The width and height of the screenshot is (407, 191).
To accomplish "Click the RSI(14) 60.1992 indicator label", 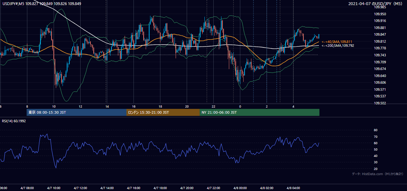I will click(x=14, y=121).
